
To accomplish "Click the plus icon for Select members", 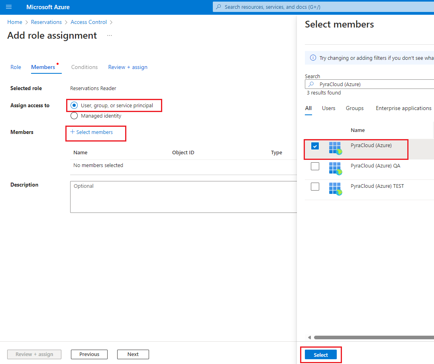I will pyautogui.click(x=73, y=132).
